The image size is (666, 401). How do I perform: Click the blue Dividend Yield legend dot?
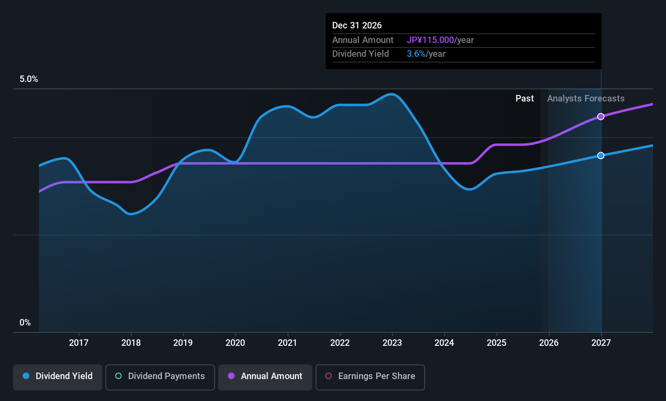pos(26,376)
